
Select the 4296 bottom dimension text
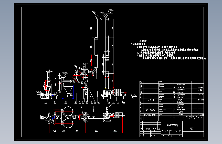click(115, 131)
